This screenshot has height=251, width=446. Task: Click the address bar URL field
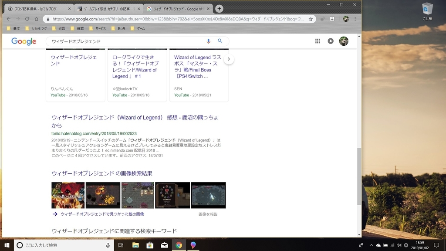tap(178, 19)
